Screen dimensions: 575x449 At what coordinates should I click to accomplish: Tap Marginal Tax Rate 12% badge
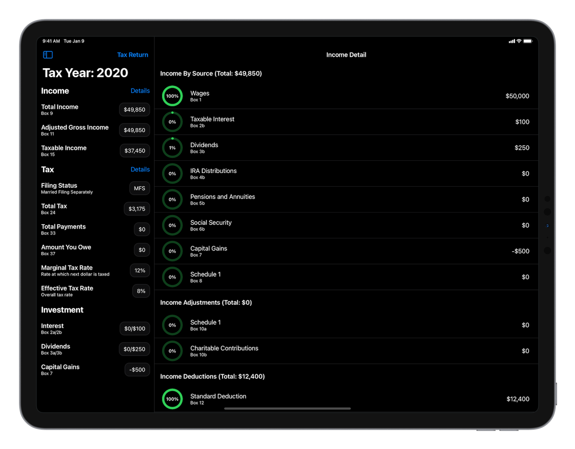140,270
